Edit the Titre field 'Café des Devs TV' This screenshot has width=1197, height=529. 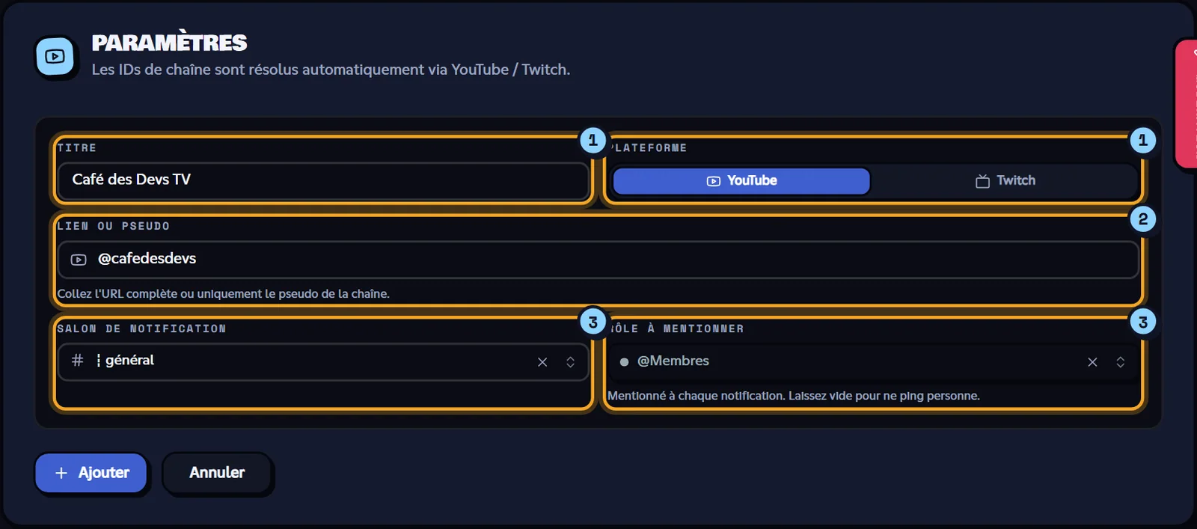tap(323, 180)
